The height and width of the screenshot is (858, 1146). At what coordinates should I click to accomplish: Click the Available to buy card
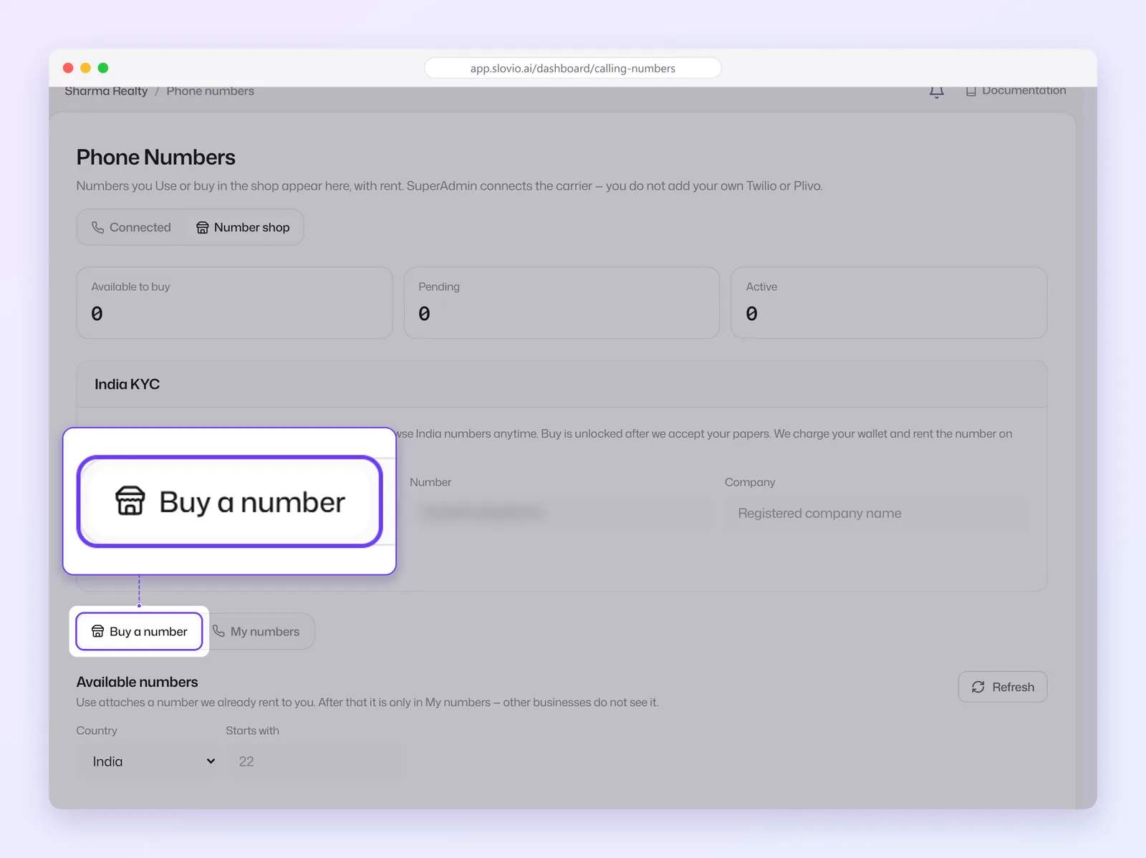coord(234,303)
